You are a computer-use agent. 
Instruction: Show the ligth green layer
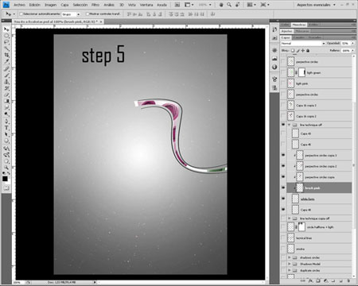click(283, 72)
